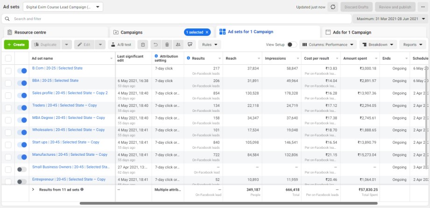
Task: Turn on the Small Business Owners ad set switch
Action: click(x=22, y=169)
